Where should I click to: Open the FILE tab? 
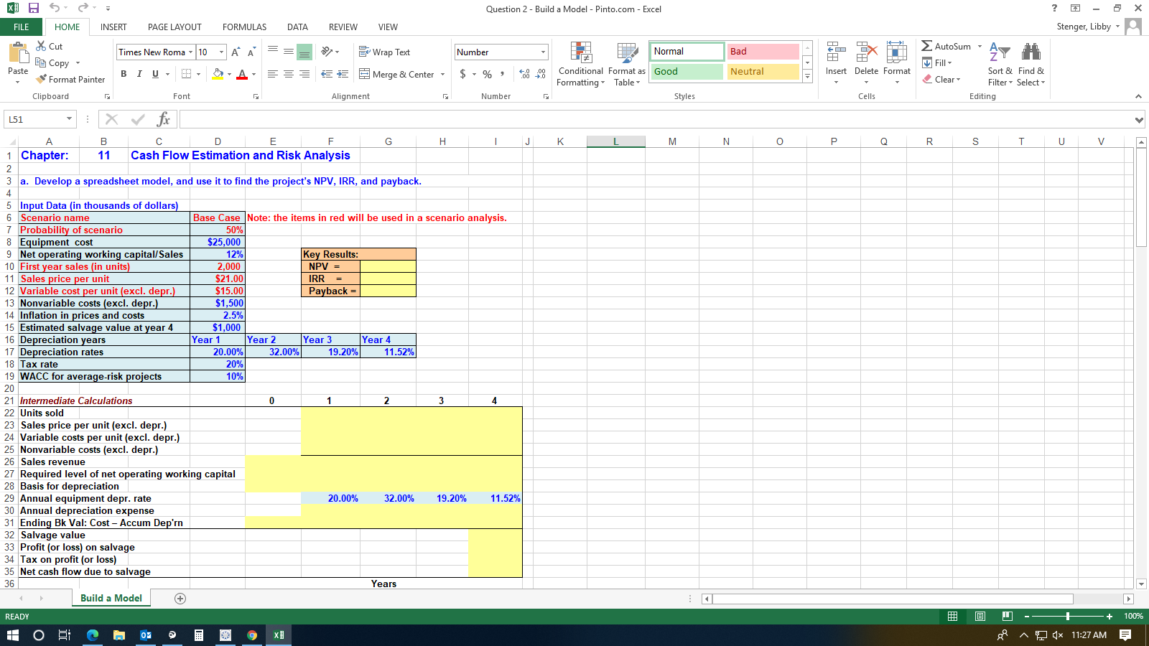pos(22,27)
